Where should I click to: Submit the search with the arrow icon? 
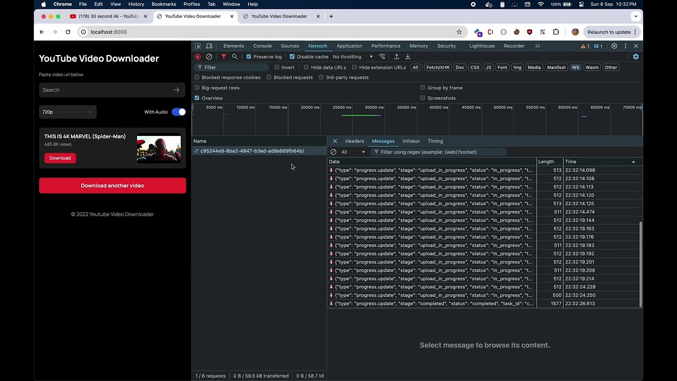[176, 90]
